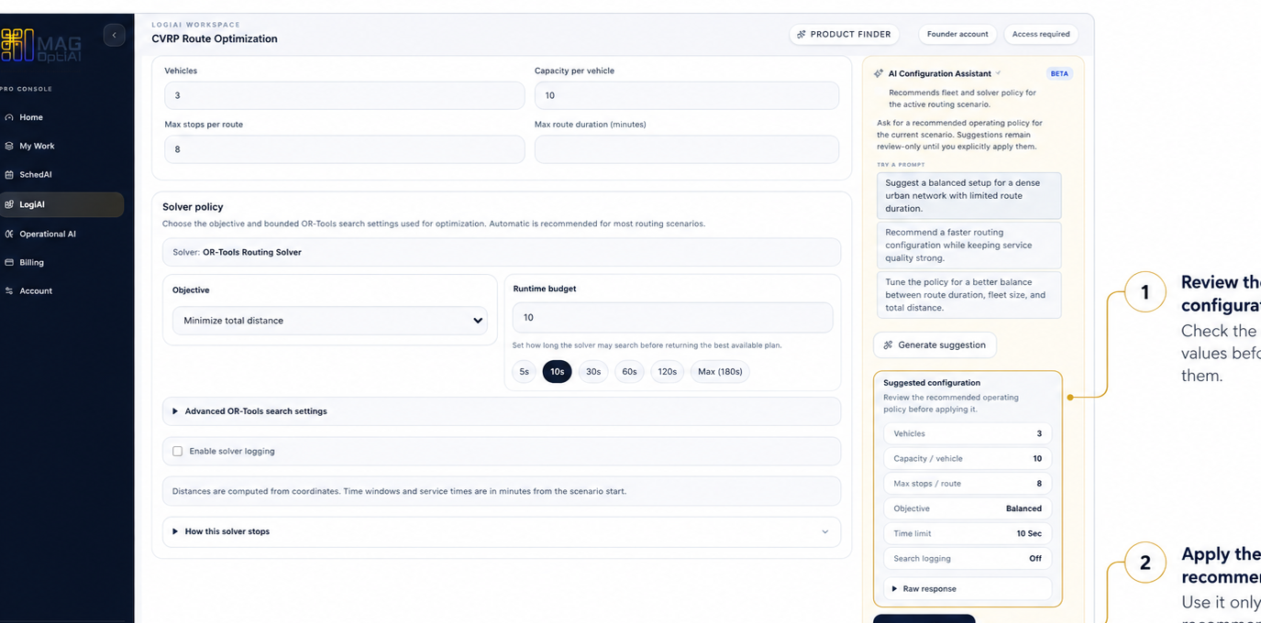This screenshot has height=623, width=1261.
Task: Open the SchedAI label
Action: pyautogui.click(x=36, y=175)
